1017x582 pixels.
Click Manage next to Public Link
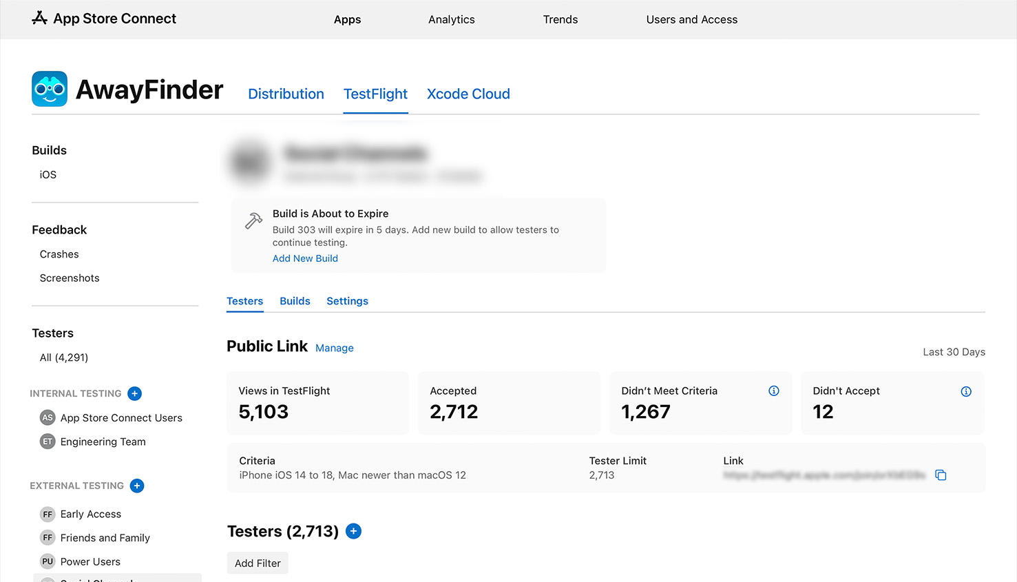(334, 349)
